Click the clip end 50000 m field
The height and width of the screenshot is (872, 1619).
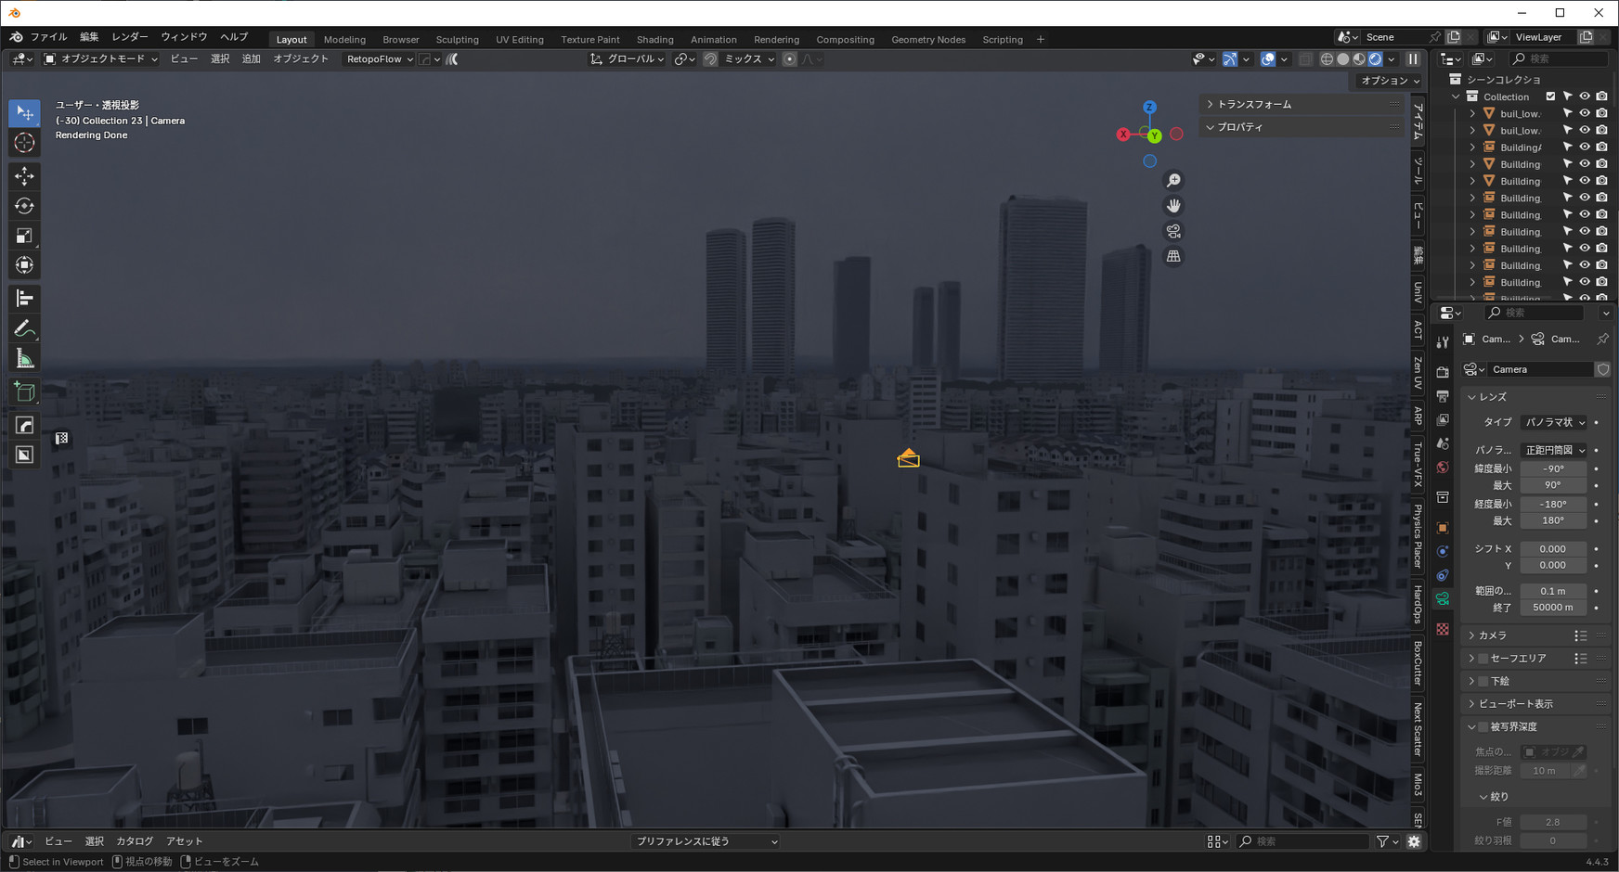tap(1552, 608)
